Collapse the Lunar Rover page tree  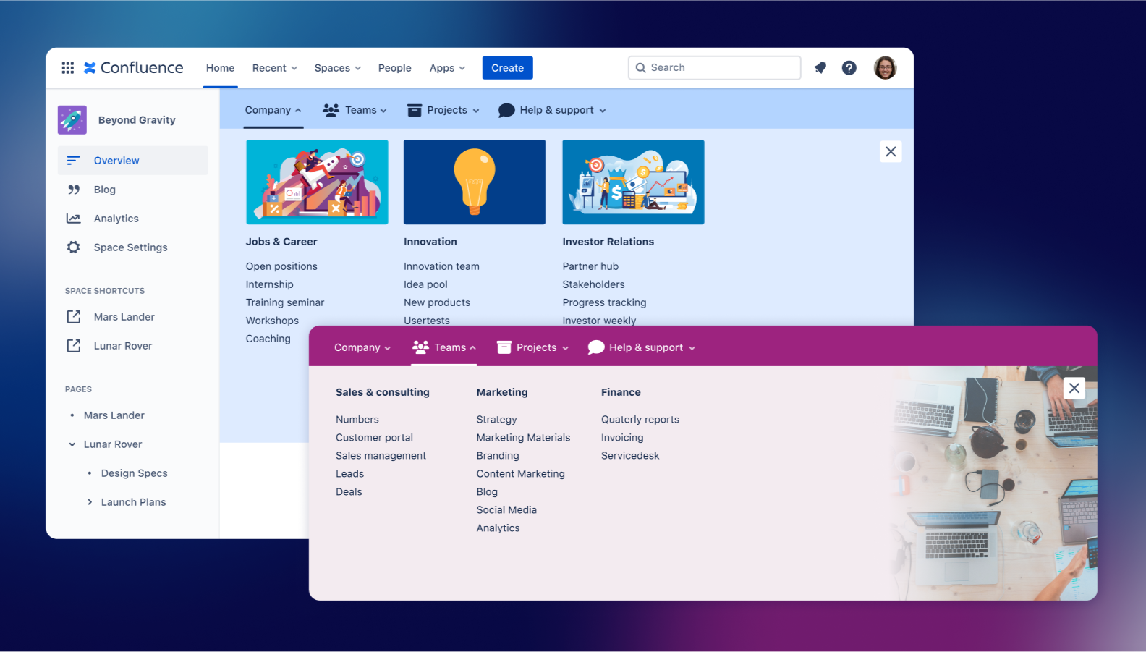(72, 444)
